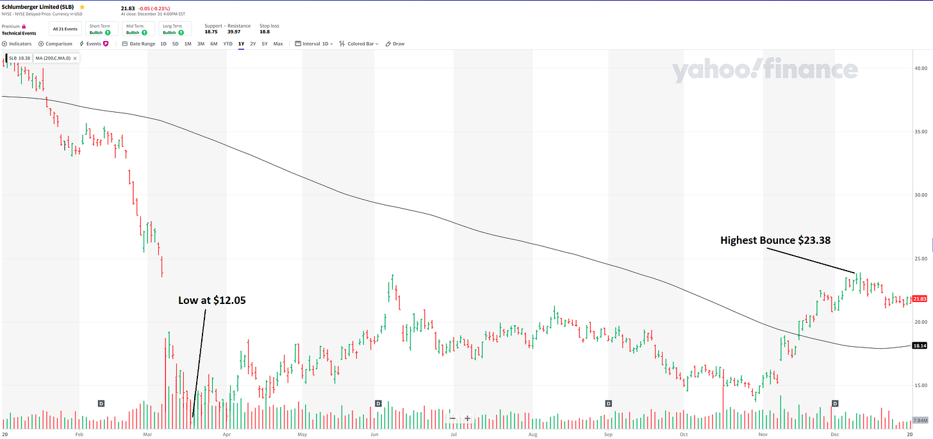Open the Mid Term Bullish outlook
Viewport: 933px width, 439px height.
click(138, 29)
